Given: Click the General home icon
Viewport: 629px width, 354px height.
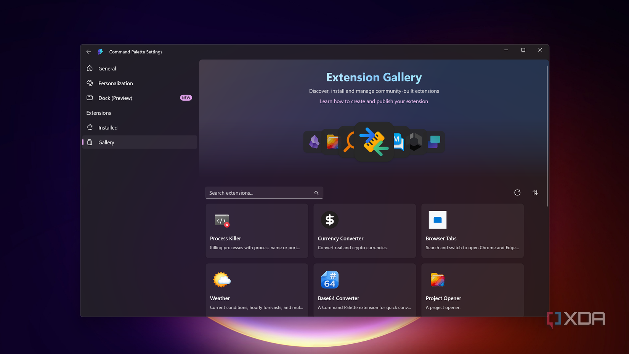Looking at the screenshot, I should point(90,68).
